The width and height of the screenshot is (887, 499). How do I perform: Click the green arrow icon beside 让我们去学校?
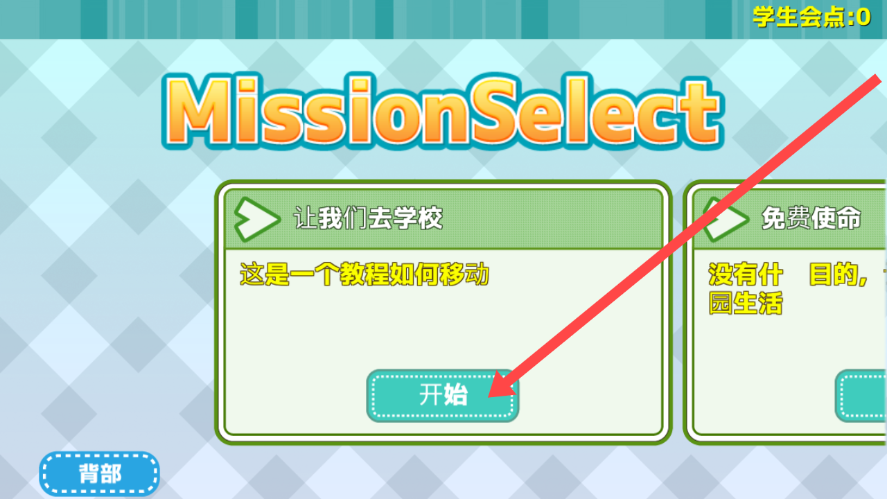(x=256, y=219)
